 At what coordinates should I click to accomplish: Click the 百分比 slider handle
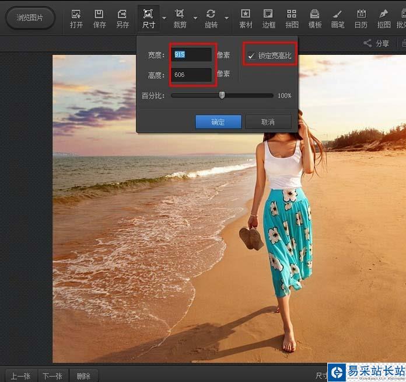(222, 95)
